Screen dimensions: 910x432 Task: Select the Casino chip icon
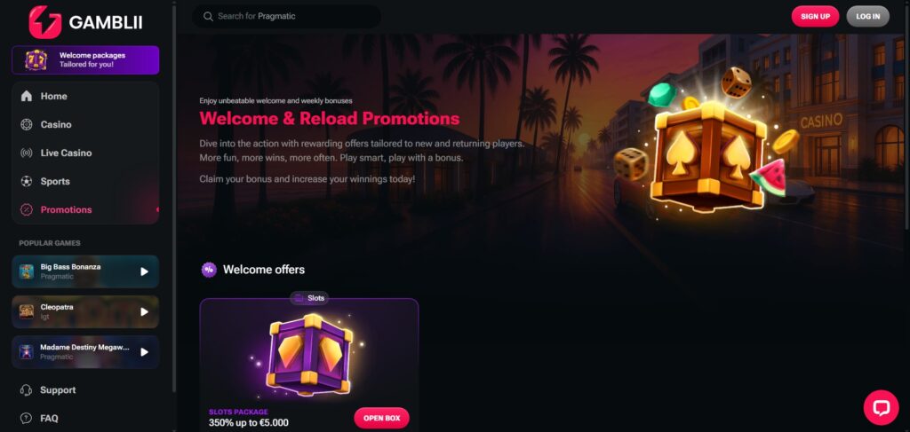(x=26, y=124)
